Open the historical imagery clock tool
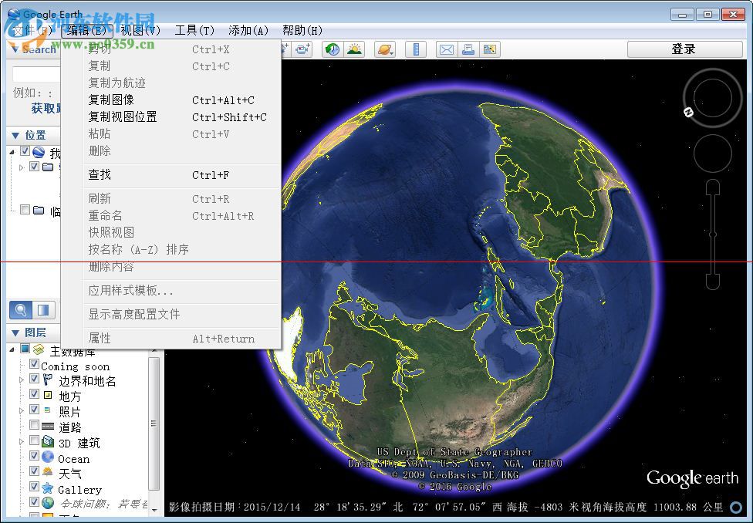 331,49
